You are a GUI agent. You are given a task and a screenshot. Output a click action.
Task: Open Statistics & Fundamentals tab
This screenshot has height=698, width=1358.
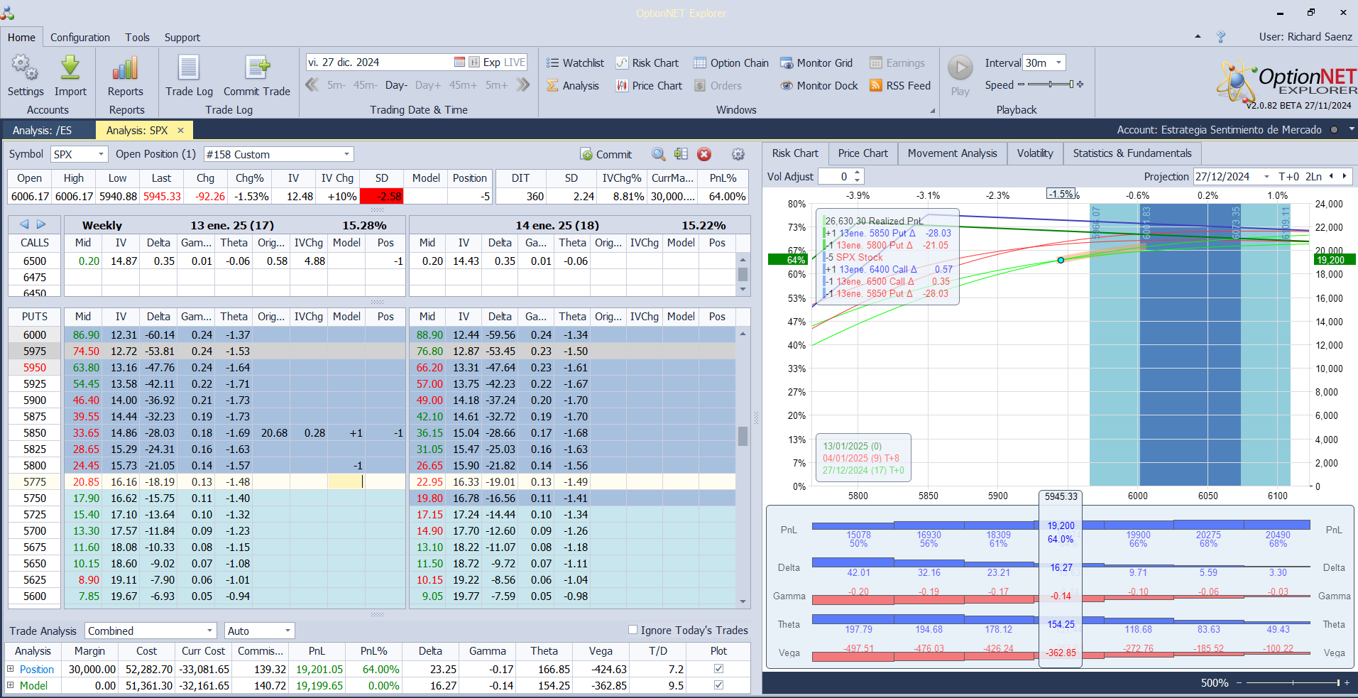1132,153
